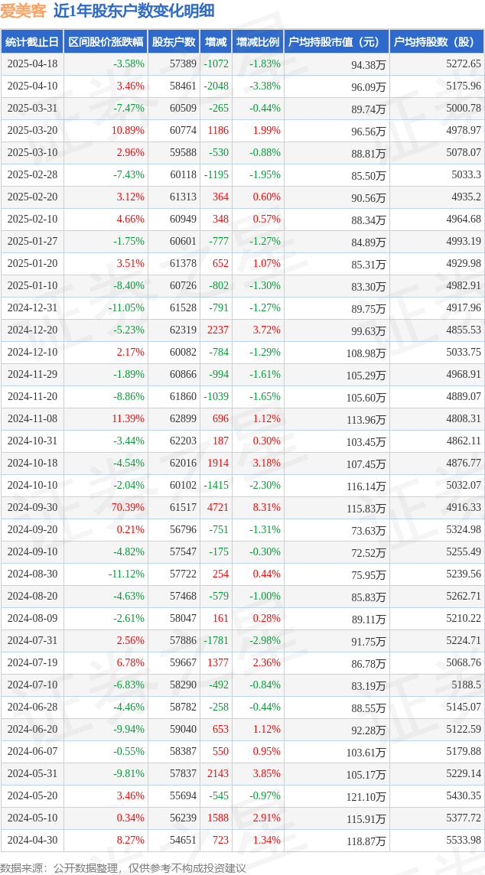Select the 2024-09-30 date row
Viewport: 485px width, 875px height.
pyautogui.click(x=242, y=508)
